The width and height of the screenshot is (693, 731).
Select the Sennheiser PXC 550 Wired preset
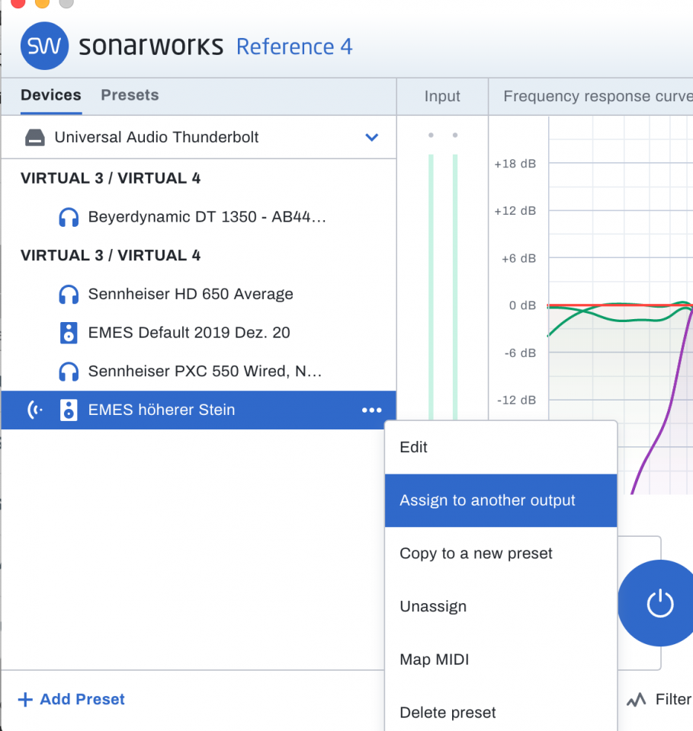tap(199, 372)
